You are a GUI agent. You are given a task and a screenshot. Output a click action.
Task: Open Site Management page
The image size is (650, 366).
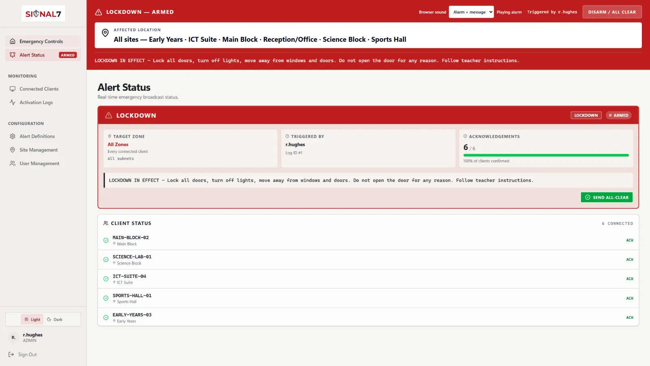[x=43, y=150]
